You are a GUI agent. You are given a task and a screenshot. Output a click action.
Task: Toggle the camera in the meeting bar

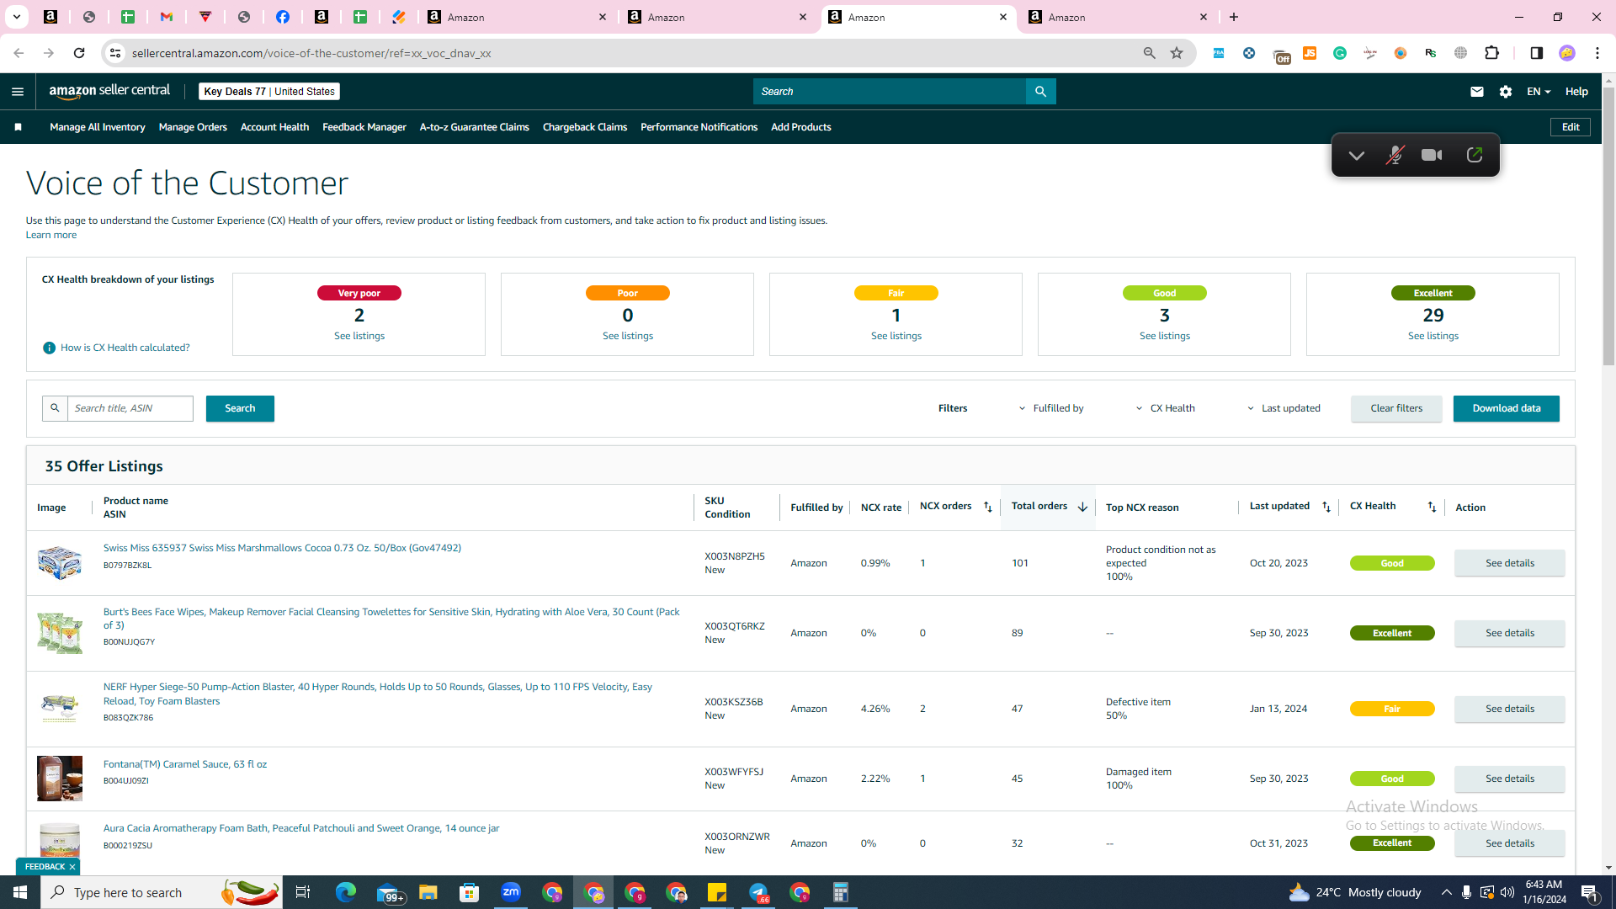[1432, 155]
